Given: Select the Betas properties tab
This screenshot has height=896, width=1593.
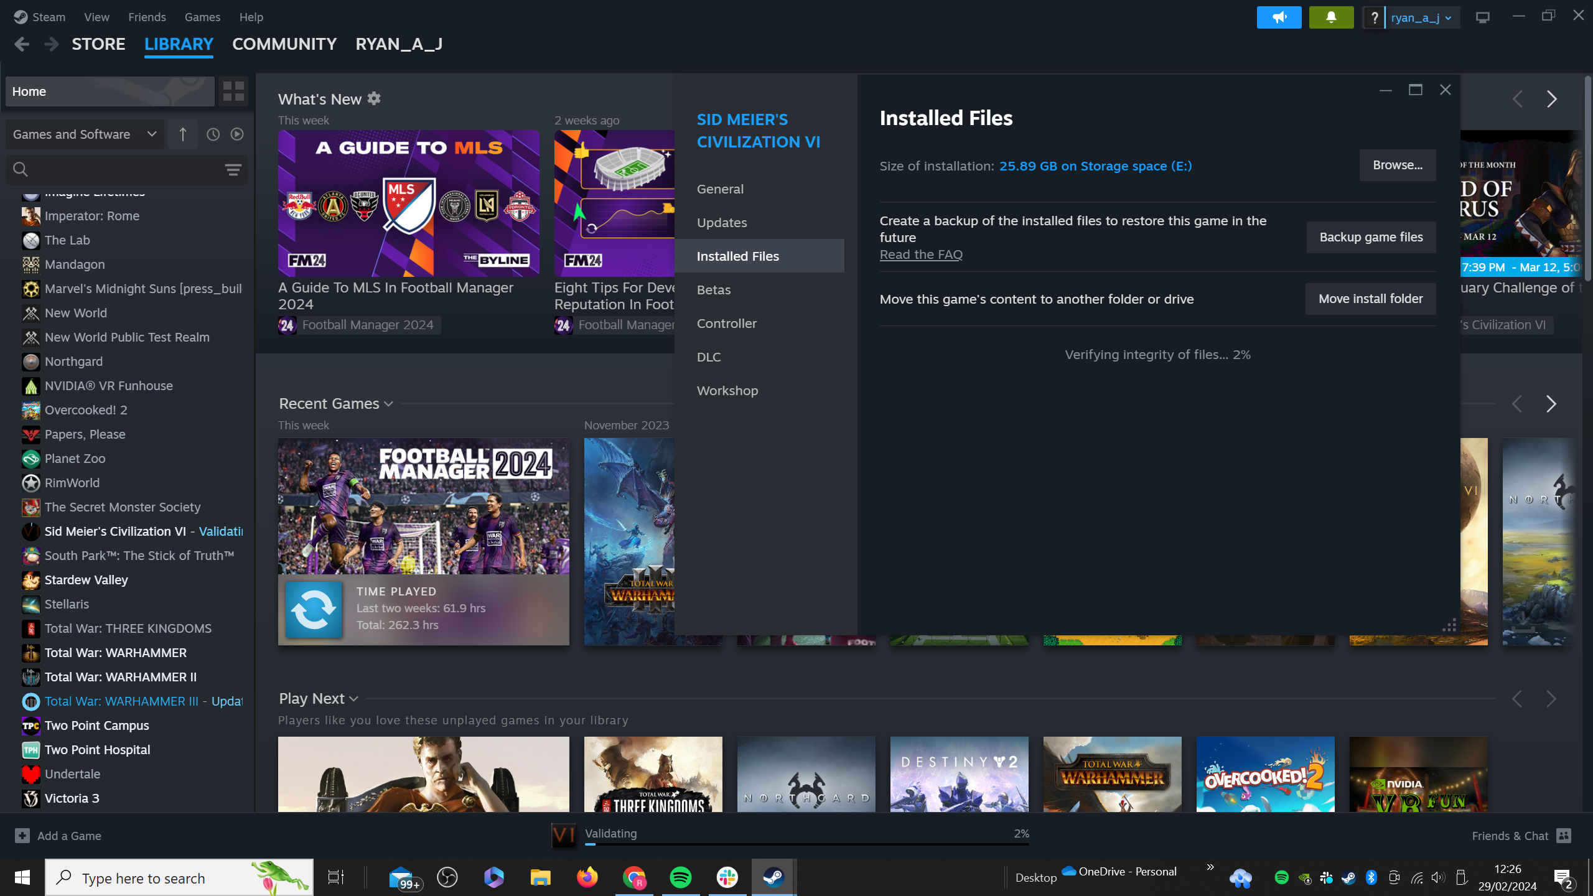Looking at the screenshot, I should 759,290.
